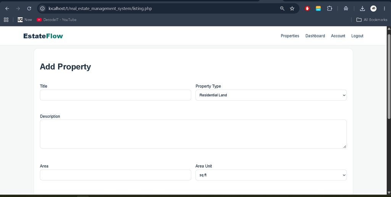This screenshot has height=197, width=391.
Task: Click the browser forward arrow
Action: coord(18,8)
